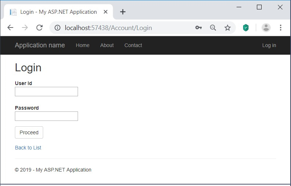Open the Contact page

coord(133,45)
